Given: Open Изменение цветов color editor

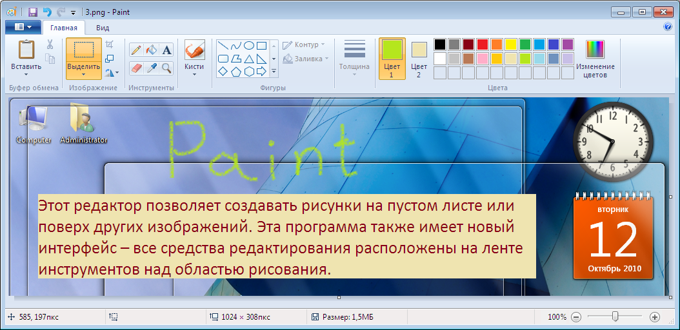Looking at the screenshot, I should coord(595,59).
